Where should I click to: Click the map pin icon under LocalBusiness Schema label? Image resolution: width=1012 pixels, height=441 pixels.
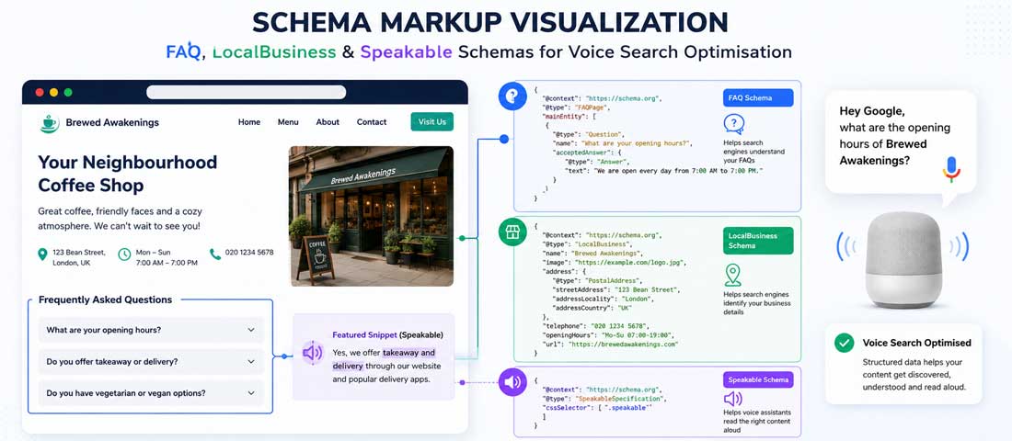[732, 275]
